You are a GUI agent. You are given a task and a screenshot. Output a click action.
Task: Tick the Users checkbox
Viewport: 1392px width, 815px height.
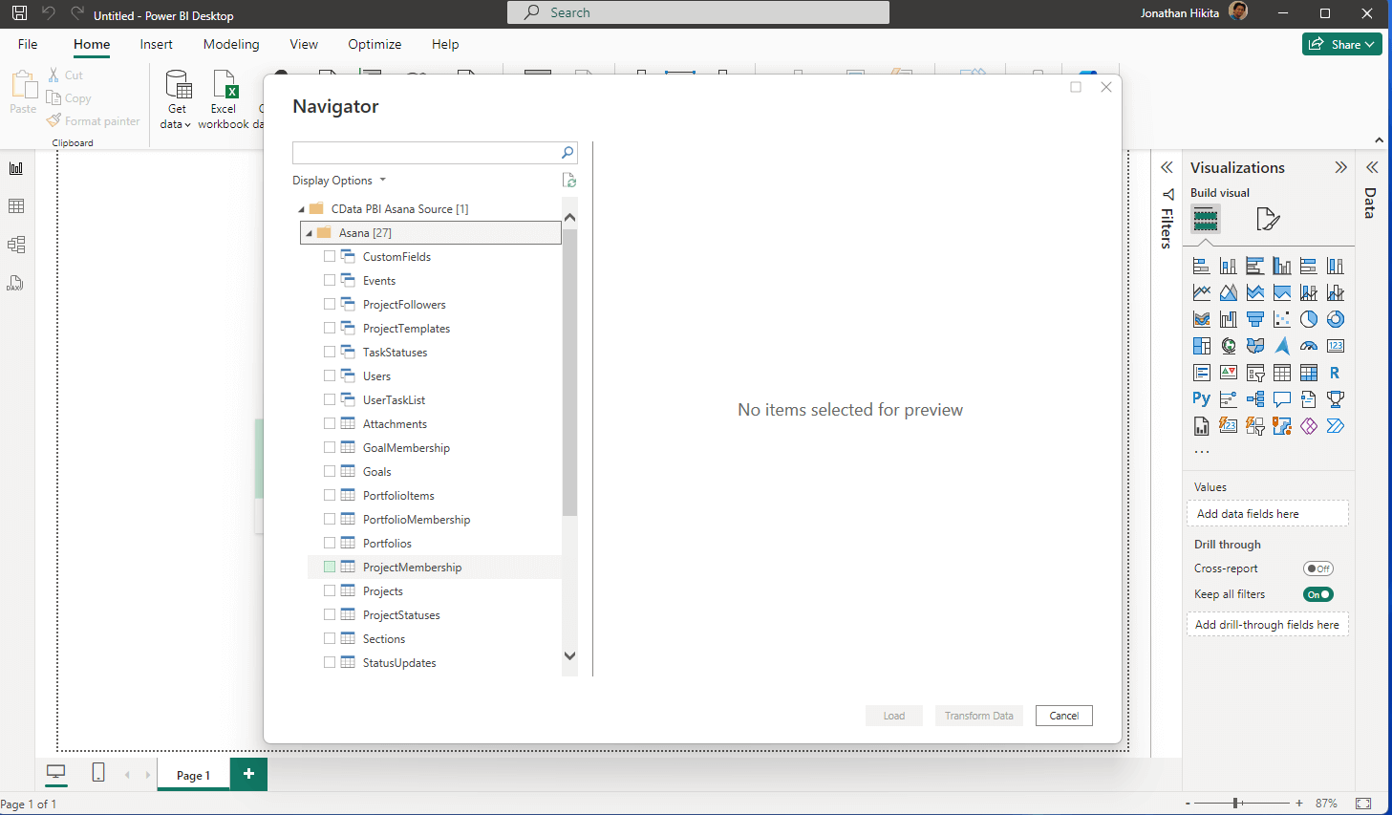pos(330,376)
